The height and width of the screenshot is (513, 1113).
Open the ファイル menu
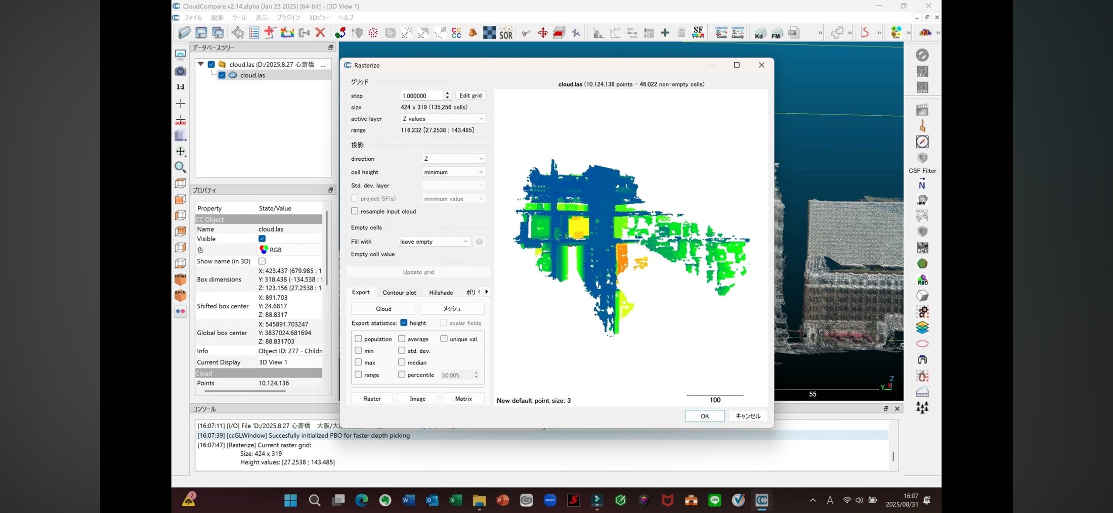click(193, 18)
